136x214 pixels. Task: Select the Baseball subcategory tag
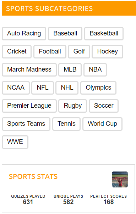point(65,34)
